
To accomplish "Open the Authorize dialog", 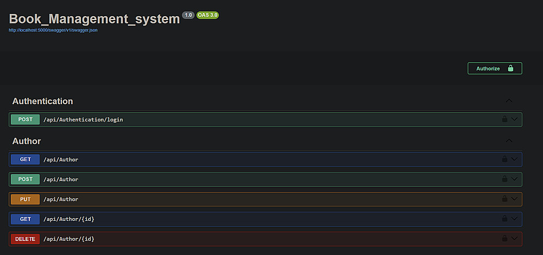I will [495, 68].
